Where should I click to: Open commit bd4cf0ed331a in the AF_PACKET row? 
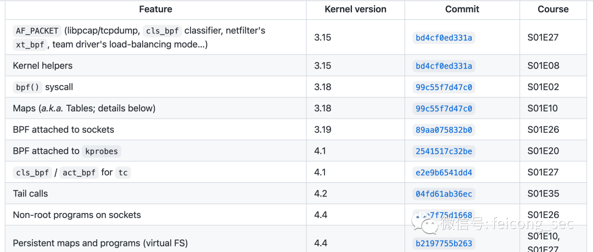click(444, 38)
